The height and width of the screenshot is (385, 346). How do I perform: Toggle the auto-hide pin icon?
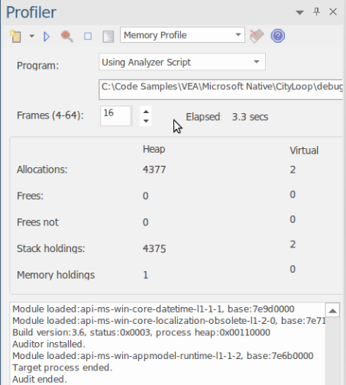316,11
